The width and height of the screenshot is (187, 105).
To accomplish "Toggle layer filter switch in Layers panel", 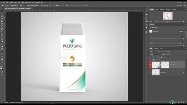I will pyautogui.click(x=171, y=51).
